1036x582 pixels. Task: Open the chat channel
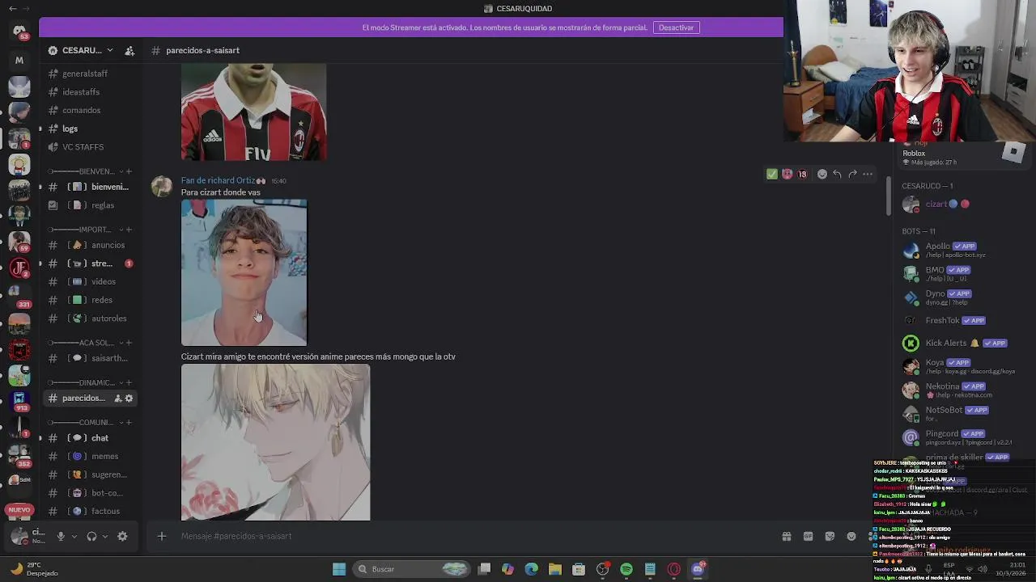coord(91,438)
